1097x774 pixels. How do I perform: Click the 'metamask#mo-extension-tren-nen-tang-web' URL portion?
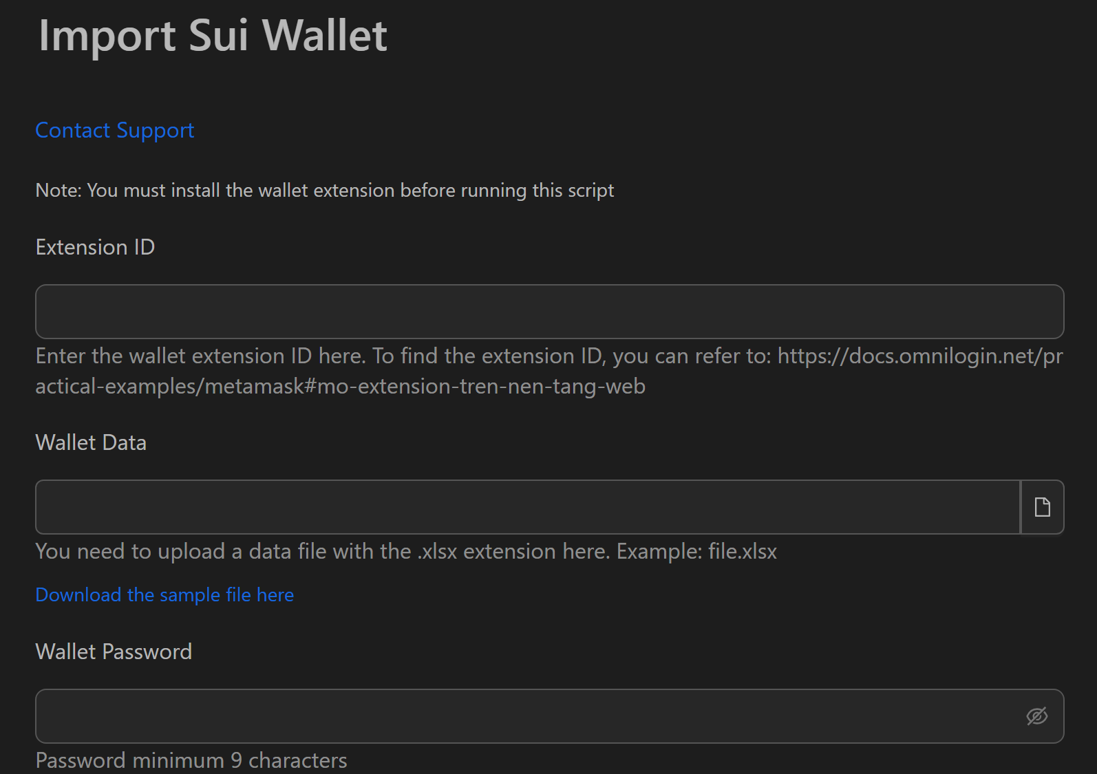[425, 386]
